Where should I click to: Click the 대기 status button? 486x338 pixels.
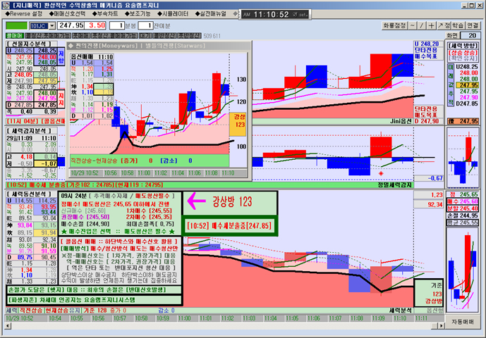coord(145,36)
